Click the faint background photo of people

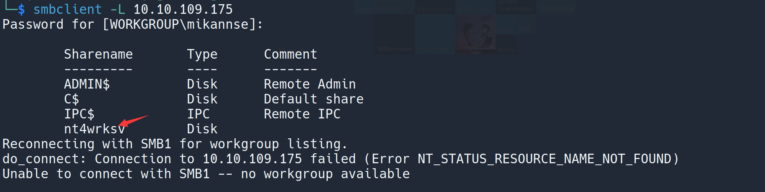(475, 34)
